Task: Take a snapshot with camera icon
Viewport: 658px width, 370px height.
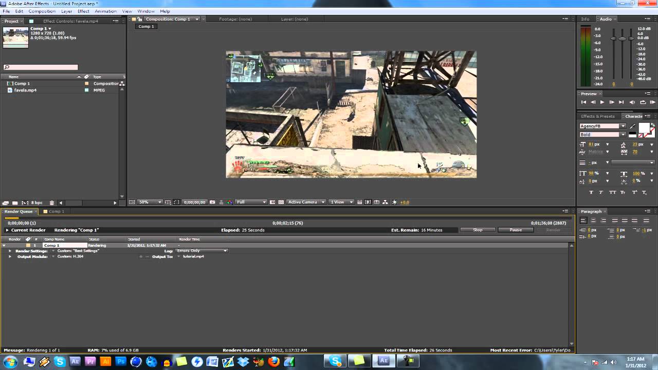Action: coord(212,202)
